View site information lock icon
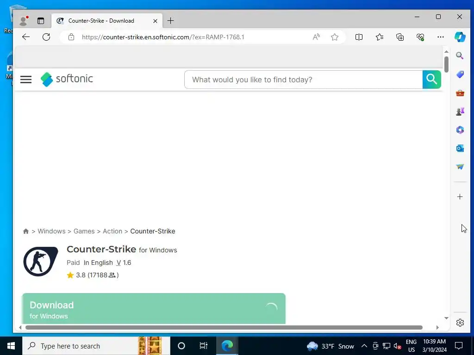The width and height of the screenshot is (474, 355). click(71, 37)
